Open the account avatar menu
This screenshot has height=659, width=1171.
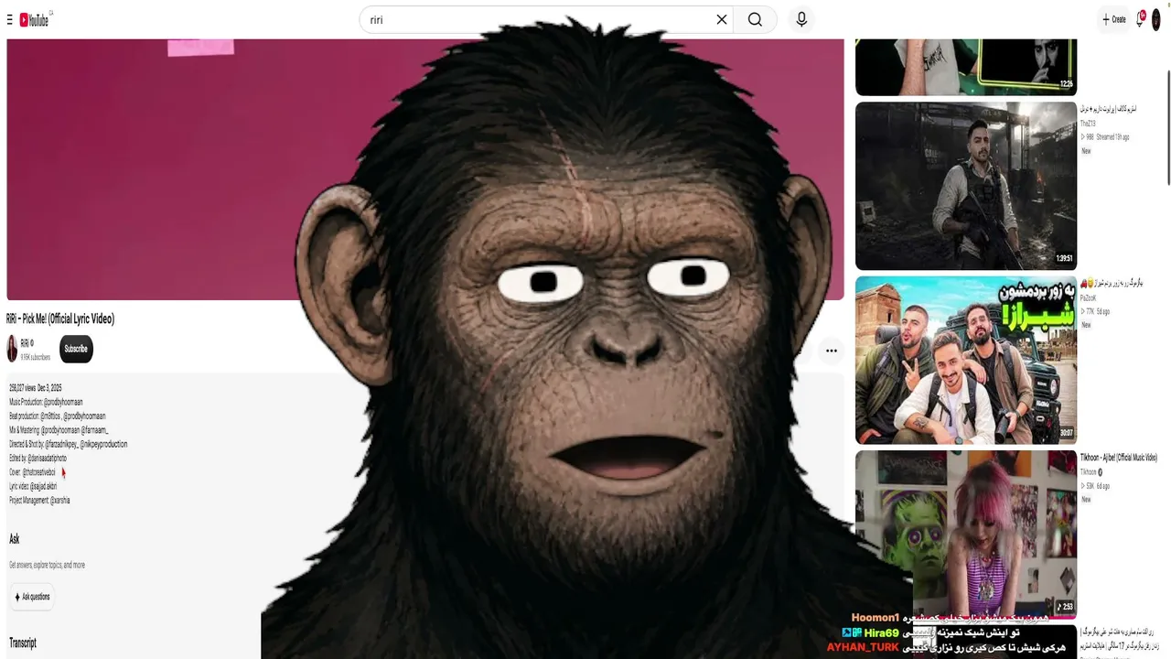(1156, 19)
